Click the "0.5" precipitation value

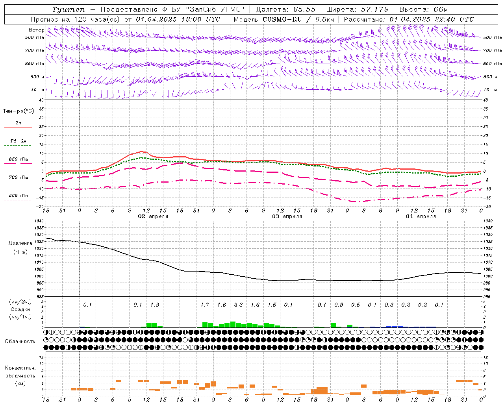[x=356, y=305]
